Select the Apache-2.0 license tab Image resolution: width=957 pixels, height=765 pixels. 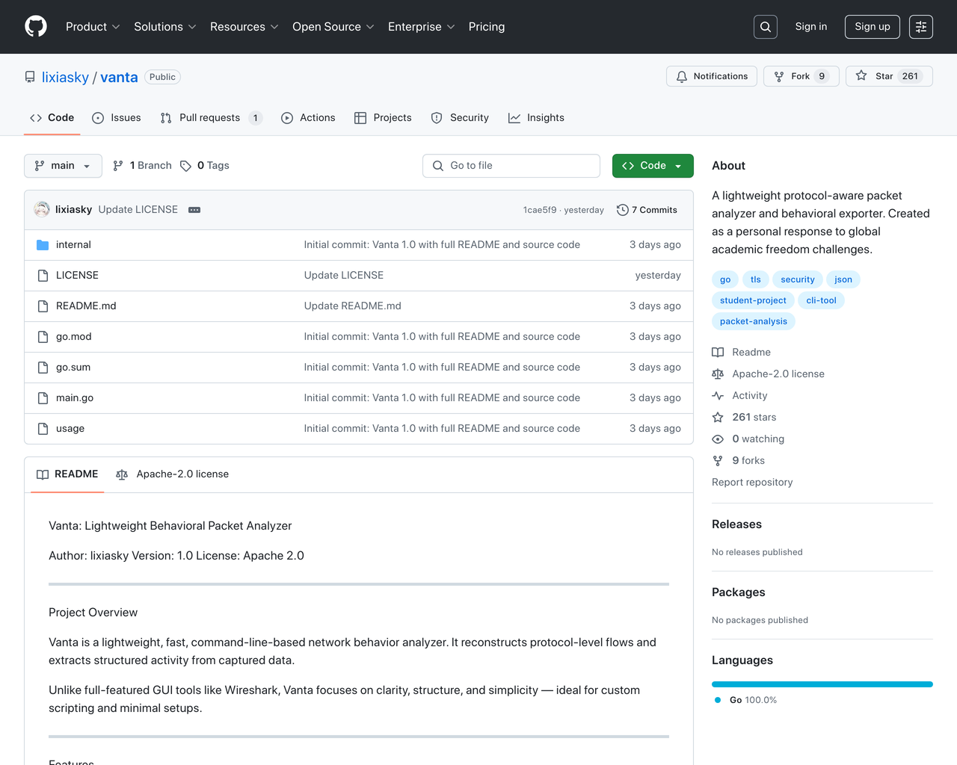click(173, 474)
